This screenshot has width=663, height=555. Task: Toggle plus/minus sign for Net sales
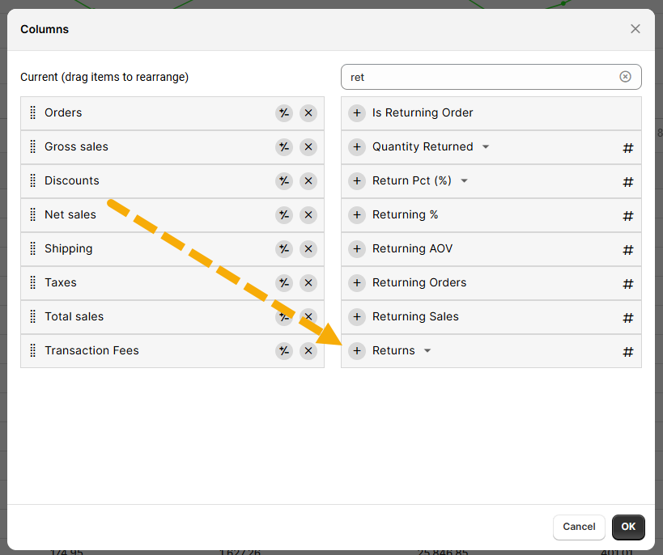(x=283, y=215)
